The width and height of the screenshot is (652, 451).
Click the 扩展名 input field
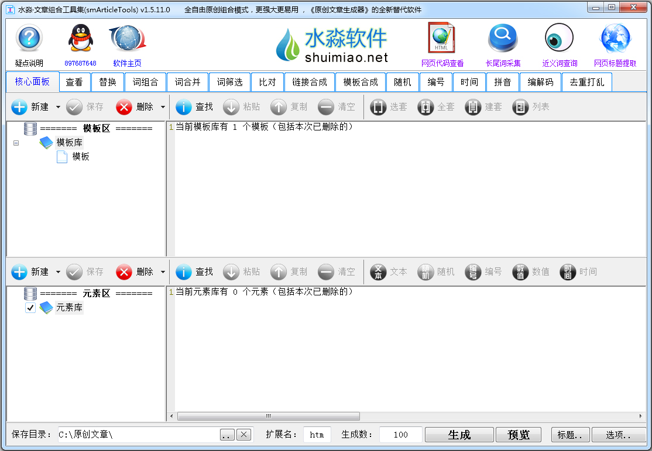point(317,435)
